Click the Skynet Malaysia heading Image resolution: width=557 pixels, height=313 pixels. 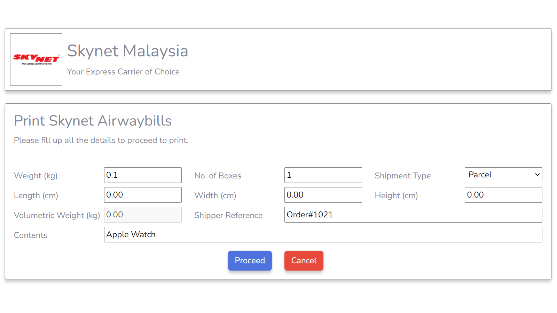click(127, 51)
